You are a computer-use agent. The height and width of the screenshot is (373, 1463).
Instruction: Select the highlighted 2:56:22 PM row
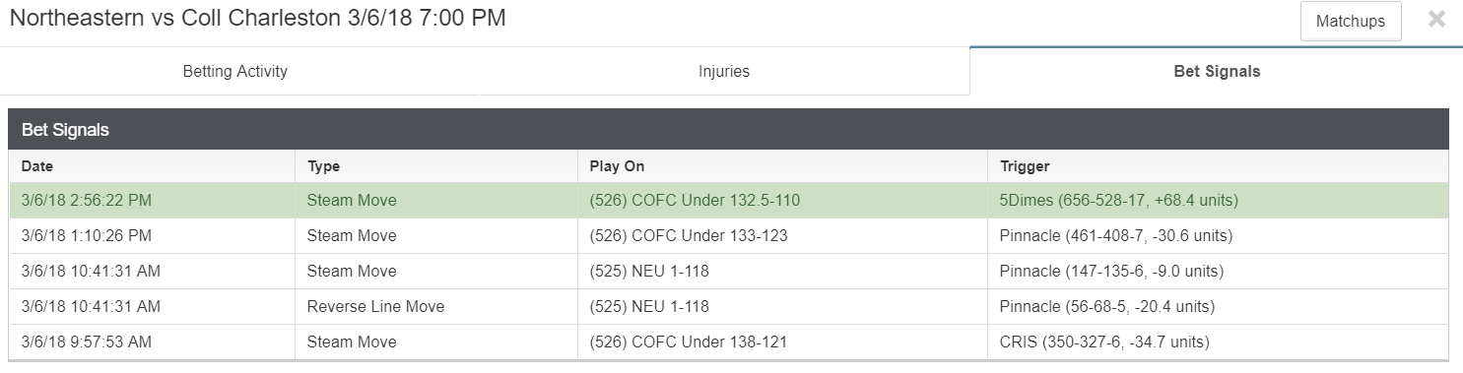729,201
